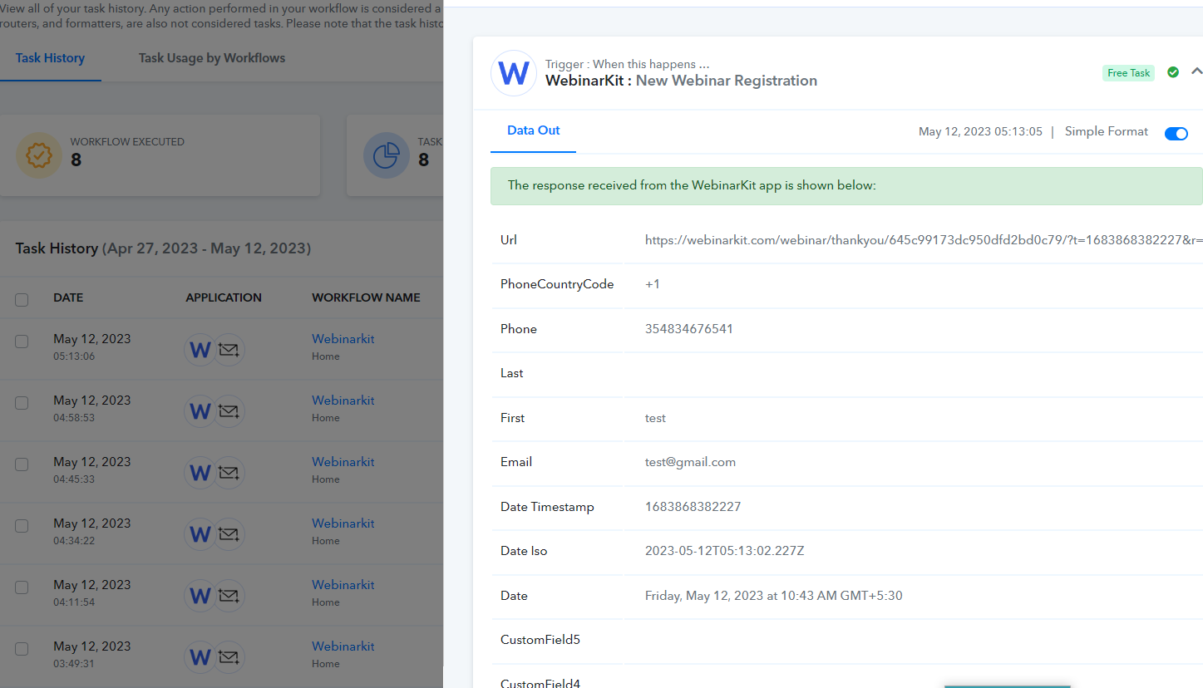Click the DATE column header
Viewport: 1203px width, 688px height.
pos(68,297)
